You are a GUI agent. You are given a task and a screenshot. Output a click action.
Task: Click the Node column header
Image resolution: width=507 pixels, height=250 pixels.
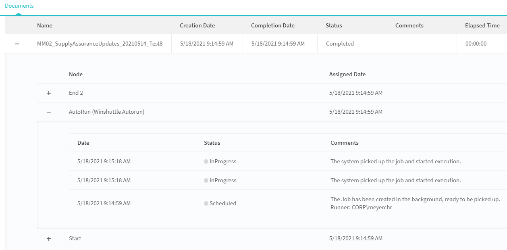pos(76,74)
